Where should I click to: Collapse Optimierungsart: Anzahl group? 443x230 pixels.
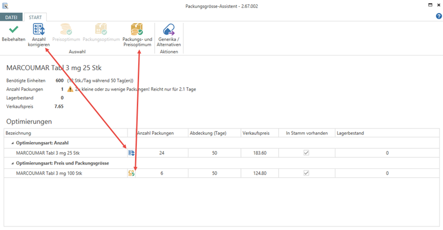point(12,143)
